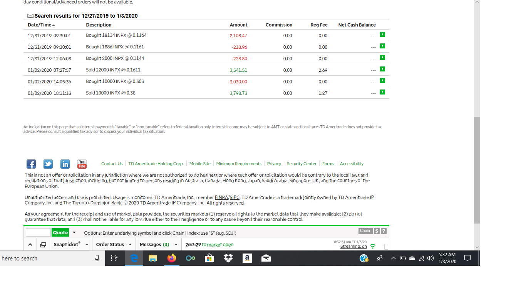Click the LinkedIn social icon
This screenshot has height=295, width=526.
pos(65,164)
